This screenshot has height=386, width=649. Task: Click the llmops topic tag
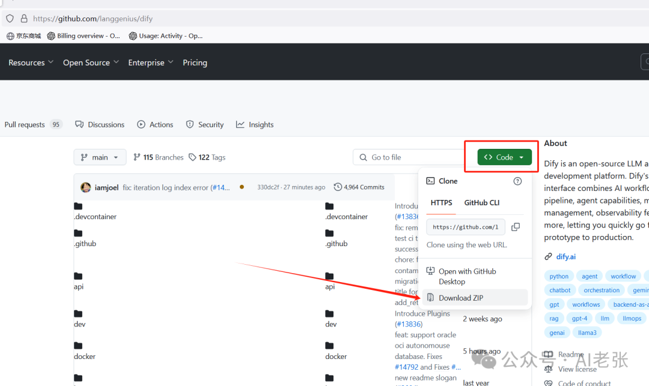pos(632,318)
